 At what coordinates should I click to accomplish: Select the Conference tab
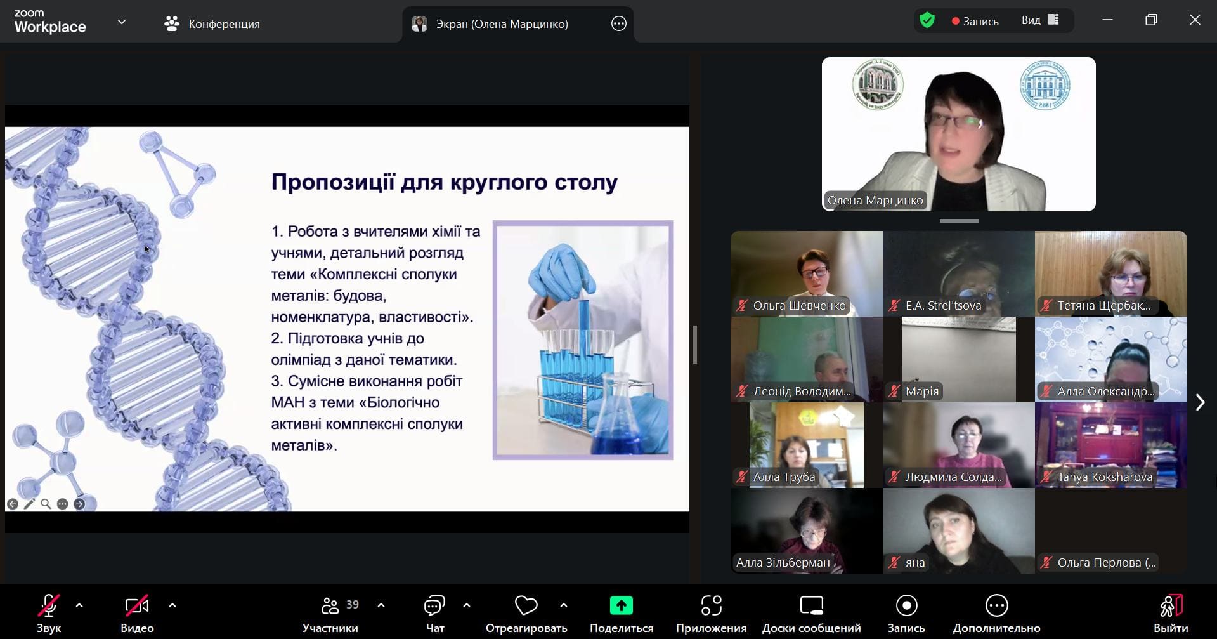coord(212,24)
